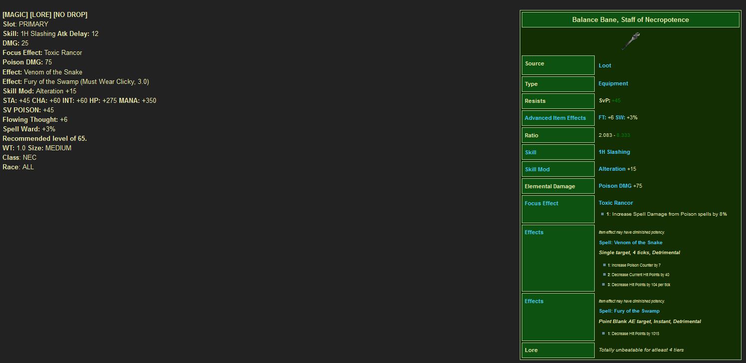This screenshot has width=746, height=363.
Task: Click the Race: ALL line
Action: click(x=18, y=167)
